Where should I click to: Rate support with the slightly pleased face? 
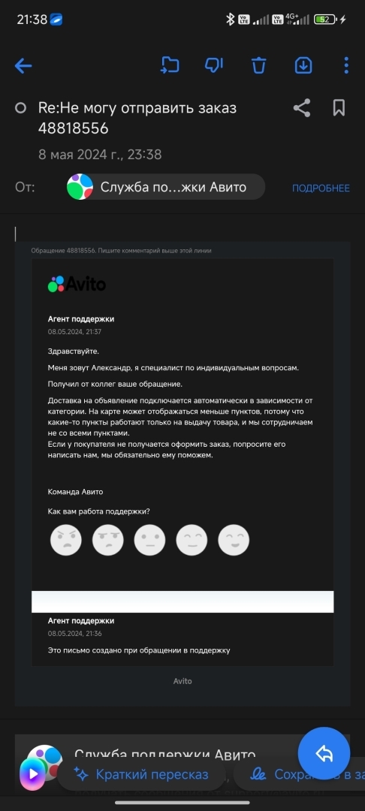click(x=192, y=540)
